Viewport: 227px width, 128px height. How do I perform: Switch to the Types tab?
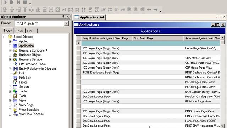click(x=8, y=31)
